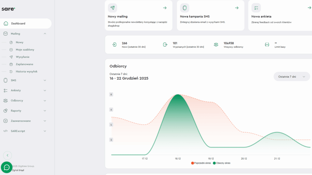
Task: Click the unsubscribed icon beside 101
Action: [165, 45]
